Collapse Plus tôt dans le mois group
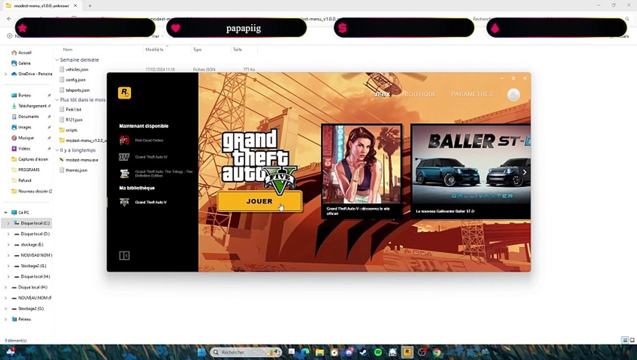The image size is (637, 360). (57, 100)
